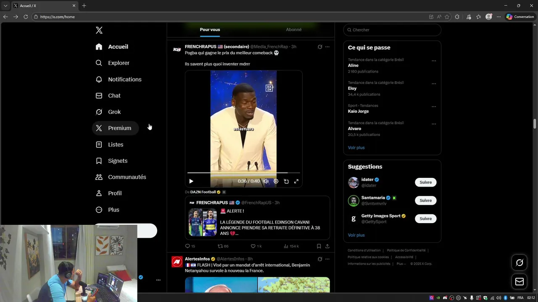Switch to the Pour vous tab

(210, 29)
